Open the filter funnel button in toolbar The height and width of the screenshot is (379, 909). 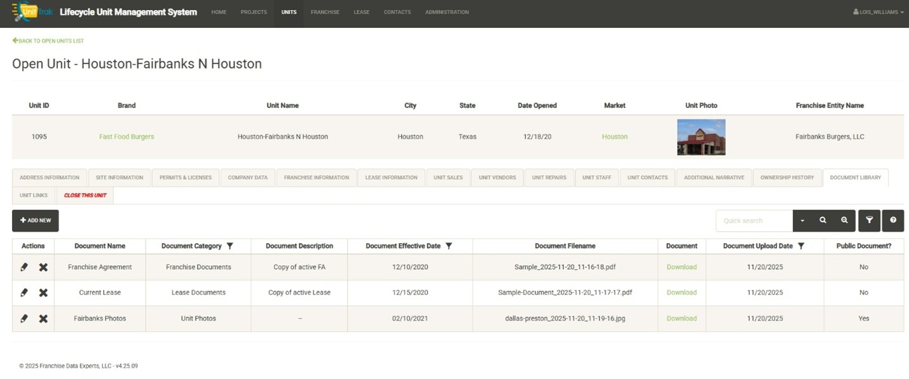869,220
